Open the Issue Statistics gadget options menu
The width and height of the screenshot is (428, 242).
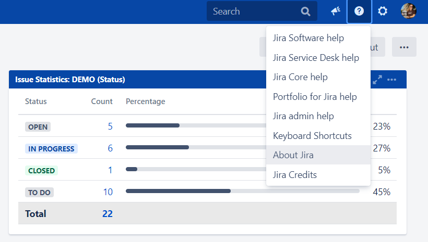[391, 80]
